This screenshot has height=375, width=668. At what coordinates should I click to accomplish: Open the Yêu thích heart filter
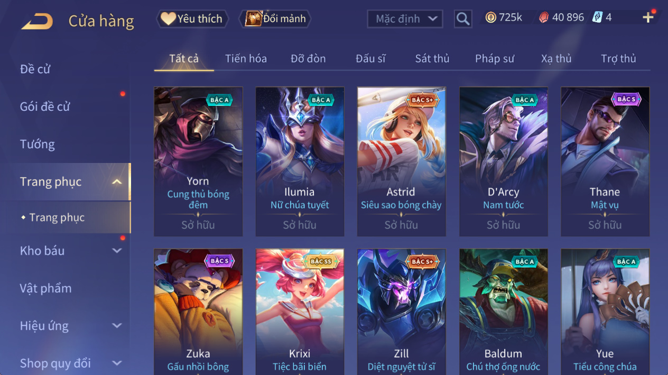pyautogui.click(x=192, y=19)
